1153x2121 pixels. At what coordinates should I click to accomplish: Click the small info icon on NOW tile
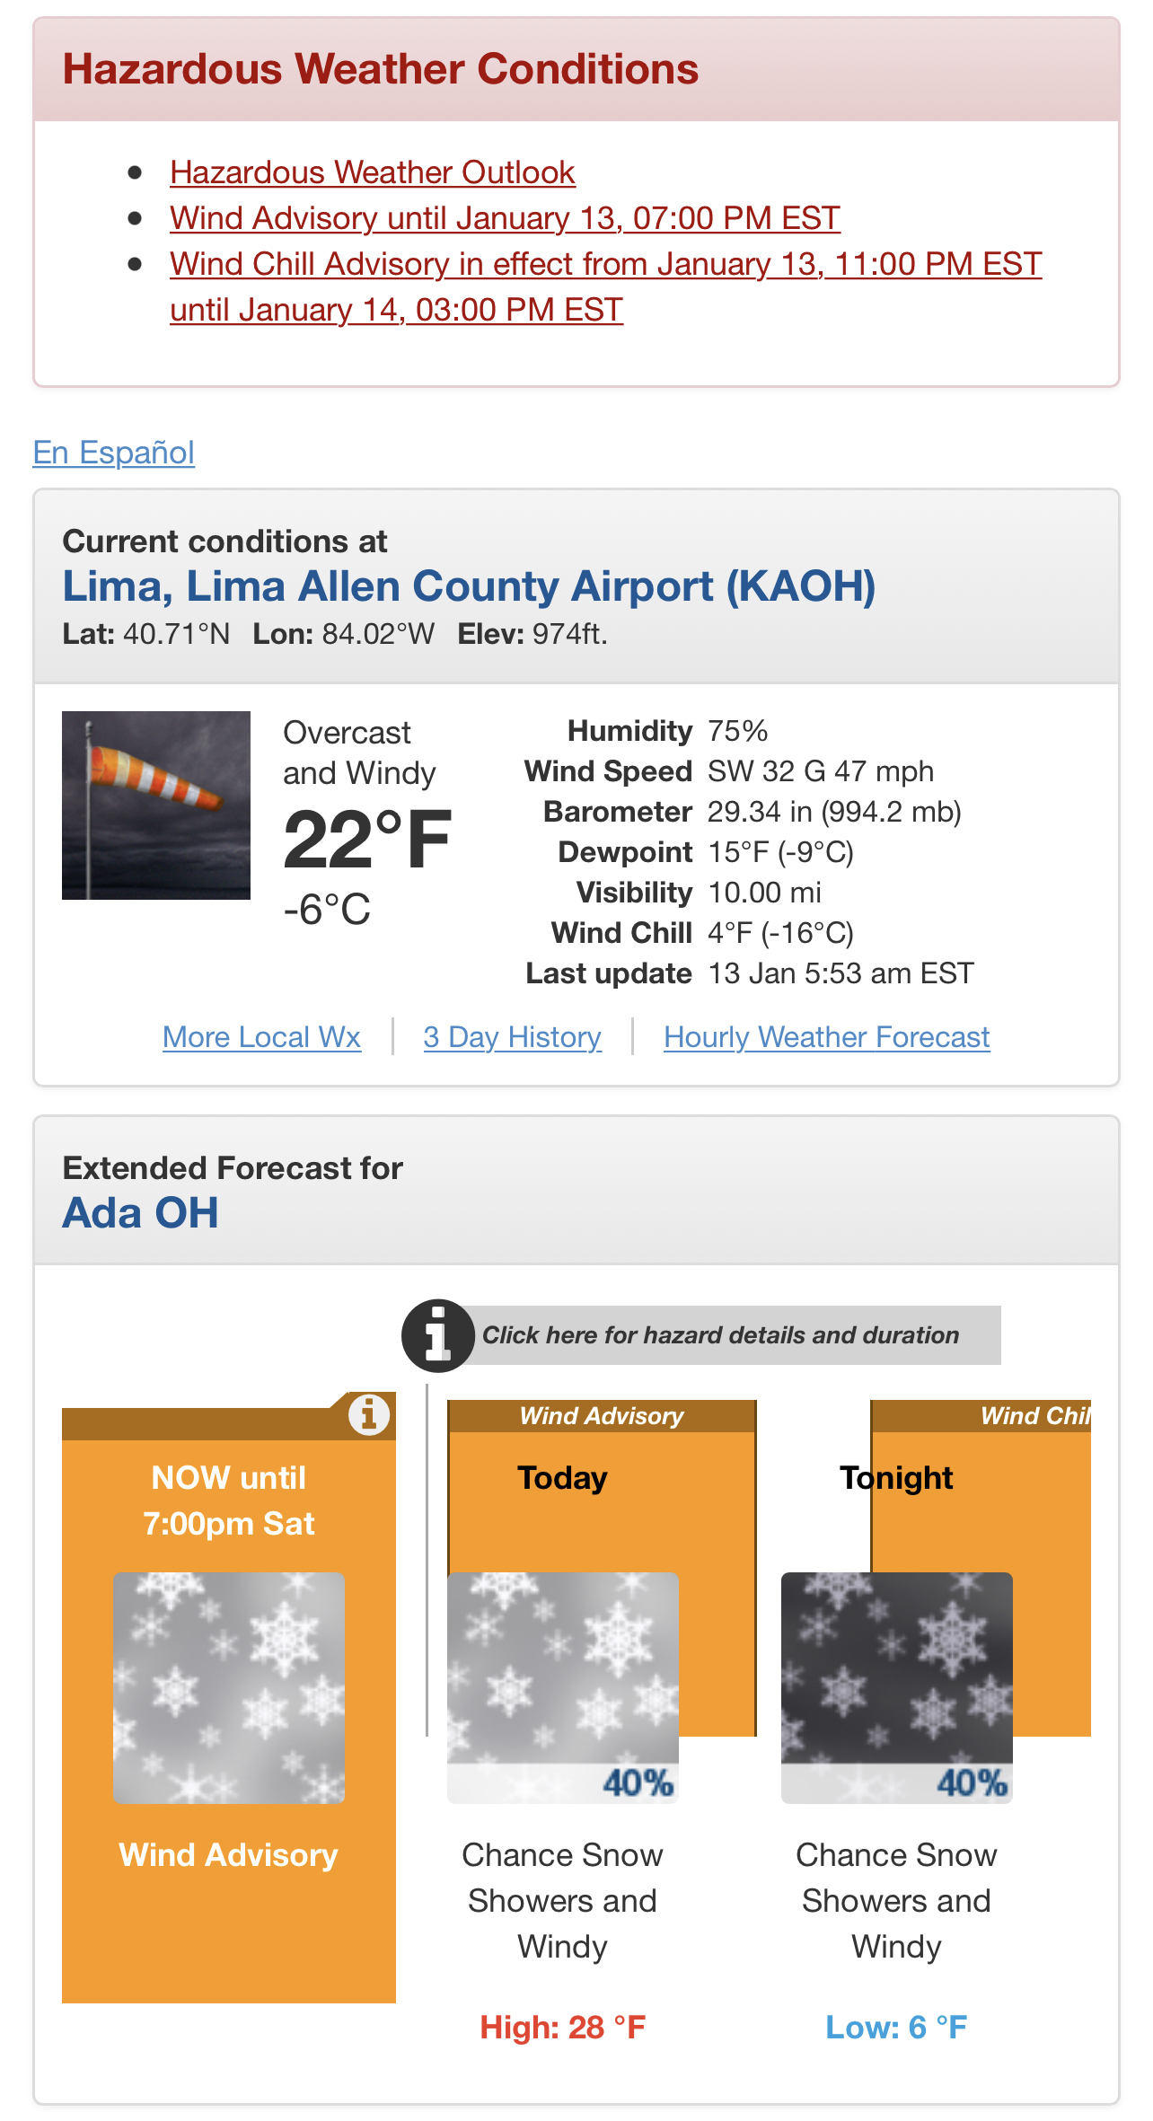pos(368,1415)
